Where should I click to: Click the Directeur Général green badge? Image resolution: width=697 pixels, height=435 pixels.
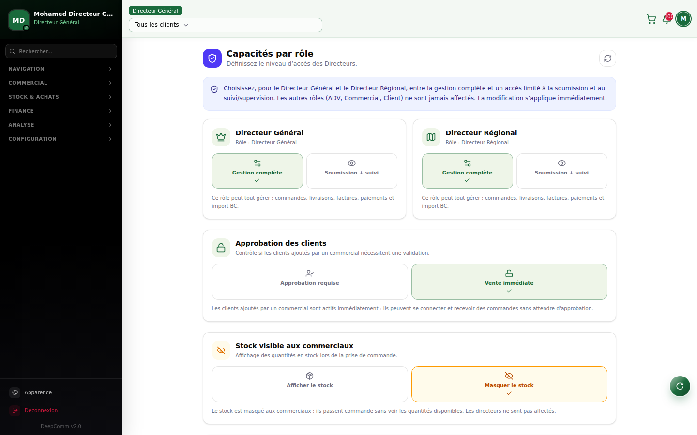coord(155,11)
